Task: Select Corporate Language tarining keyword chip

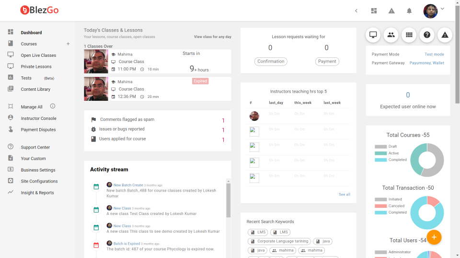Action: click(x=279, y=241)
